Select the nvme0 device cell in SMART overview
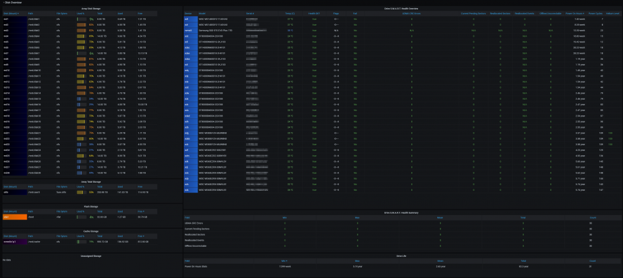Image resolution: width=623 pixels, height=278 pixels. 191,30
